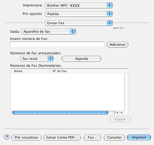The image size is (154, 145).
Task: Click the Adicionar button
Action: click(x=117, y=44)
